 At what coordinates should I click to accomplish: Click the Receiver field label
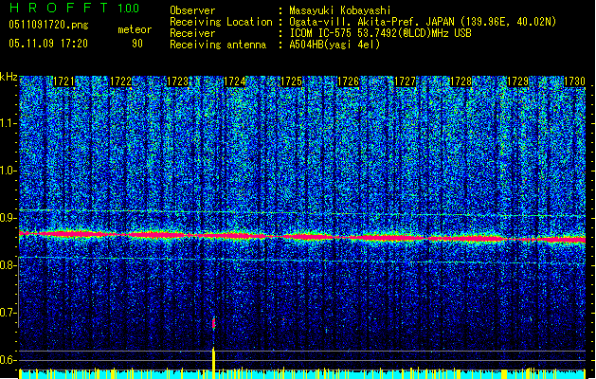[x=192, y=33]
